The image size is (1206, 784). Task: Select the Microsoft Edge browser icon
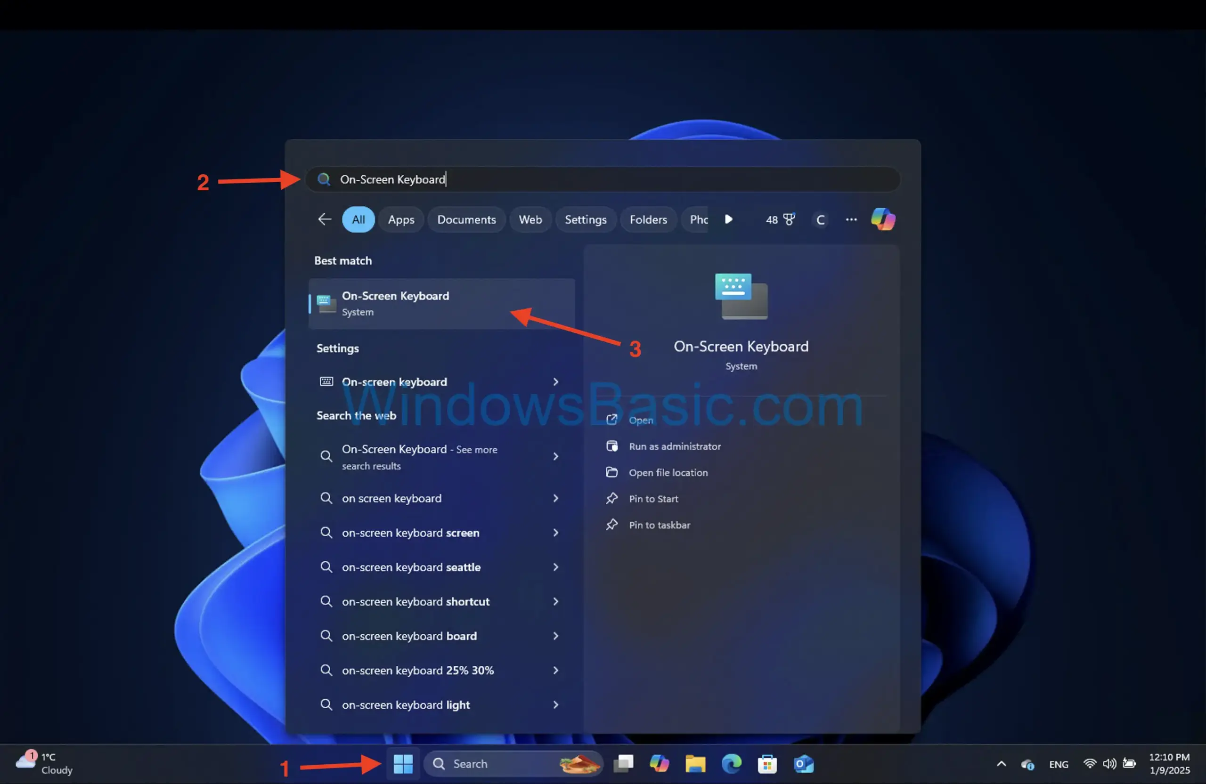731,762
